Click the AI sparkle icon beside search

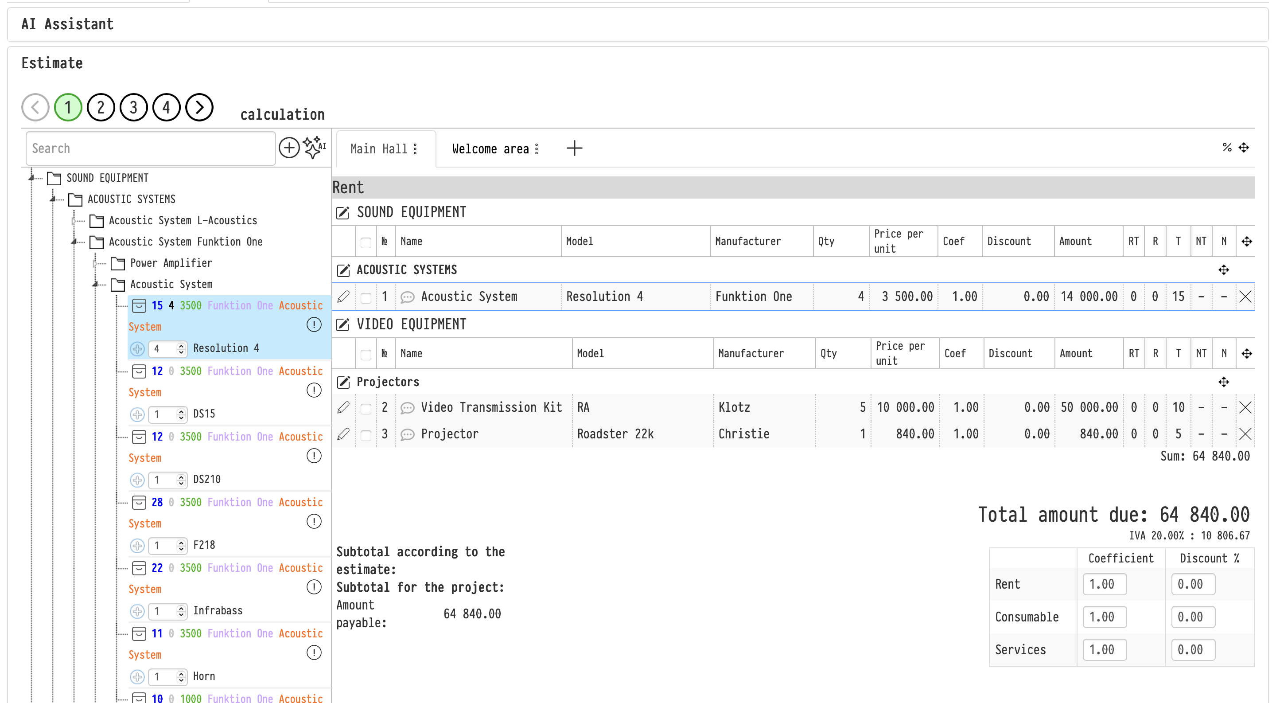click(314, 147)
